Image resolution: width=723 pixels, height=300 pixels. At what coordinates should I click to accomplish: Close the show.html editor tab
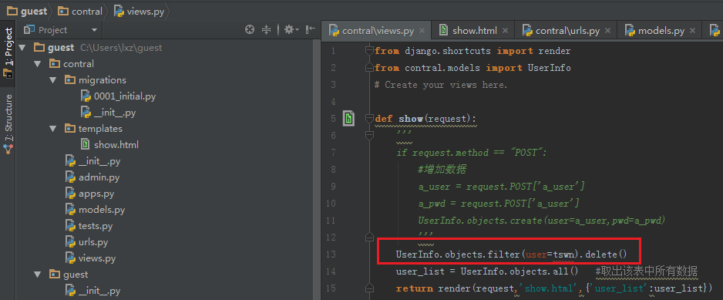505,31
